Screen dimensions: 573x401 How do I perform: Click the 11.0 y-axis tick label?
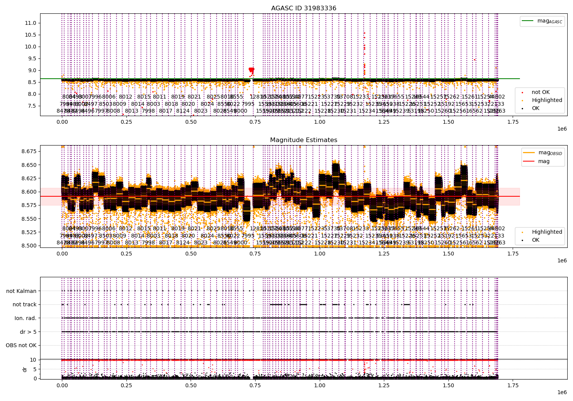pos(31,23)
